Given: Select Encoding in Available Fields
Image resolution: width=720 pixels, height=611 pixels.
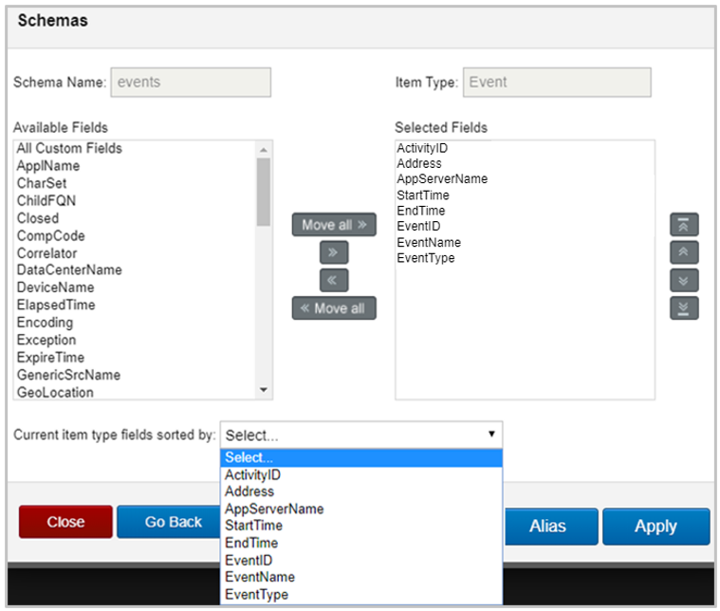Looking at the screenshot, I should click(x=135, y=323).
